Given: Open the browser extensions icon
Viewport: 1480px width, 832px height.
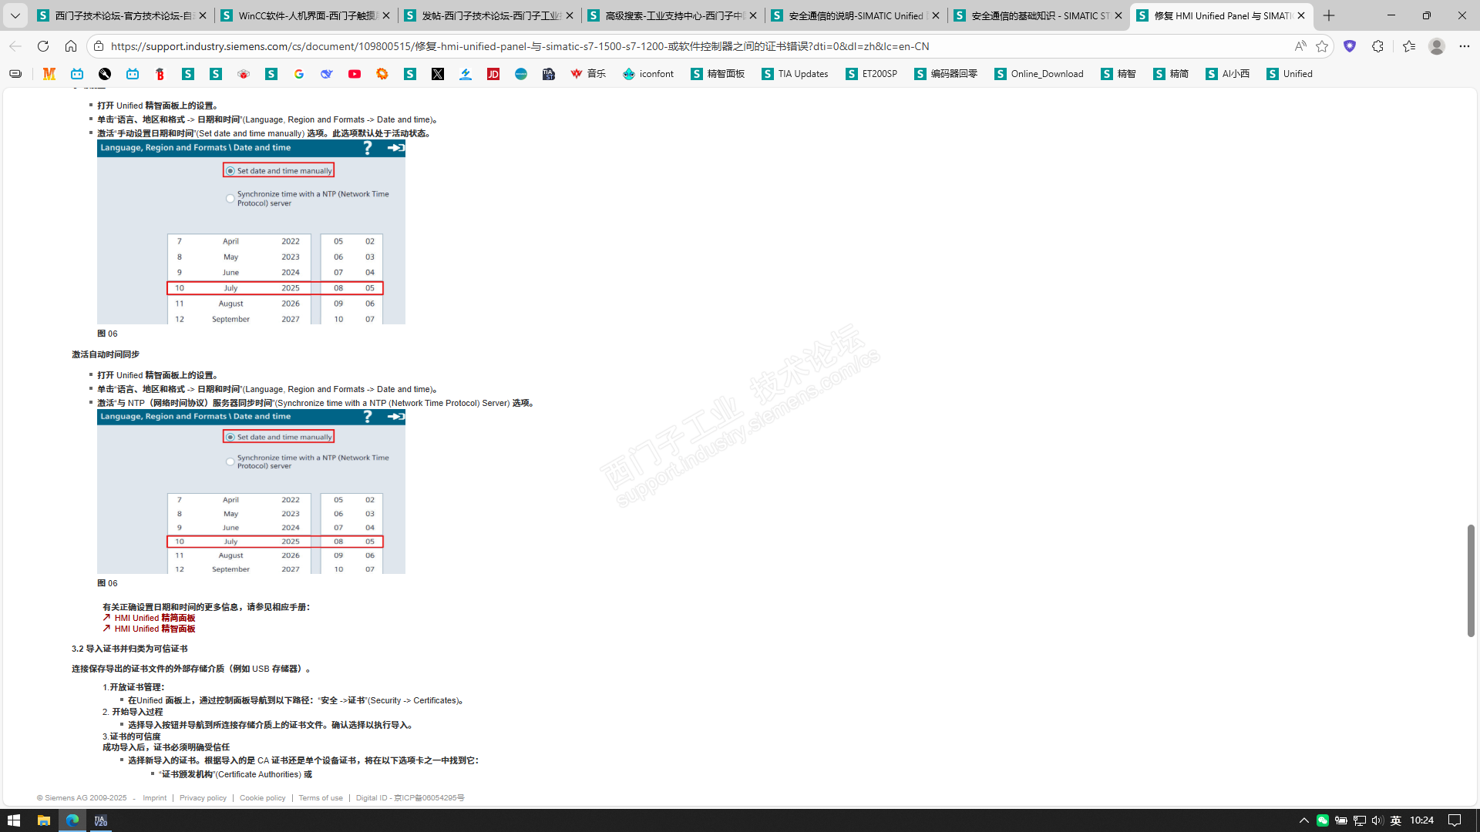Looking at the screenshot, I should pyautogui.click(x=1377, y=46).
